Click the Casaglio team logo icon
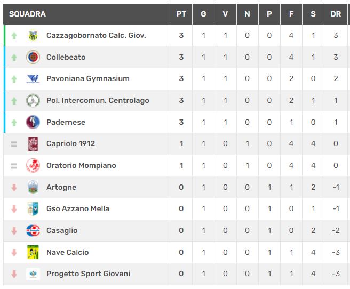Viewport: 350px width, 289px height. tap(33, 230)
